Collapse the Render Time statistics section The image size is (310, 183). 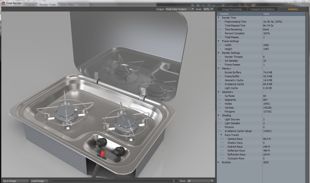tap(218, 18)
